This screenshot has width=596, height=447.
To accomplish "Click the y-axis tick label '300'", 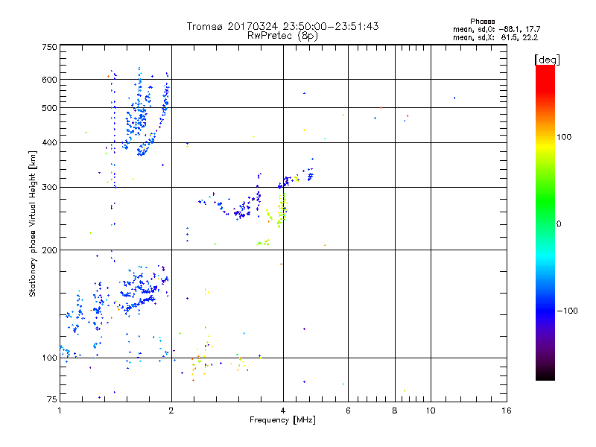I will point(49,187).
